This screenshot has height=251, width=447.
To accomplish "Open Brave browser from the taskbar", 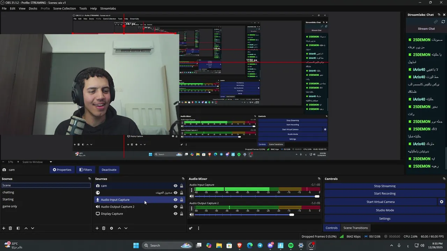I will point(239,245).
